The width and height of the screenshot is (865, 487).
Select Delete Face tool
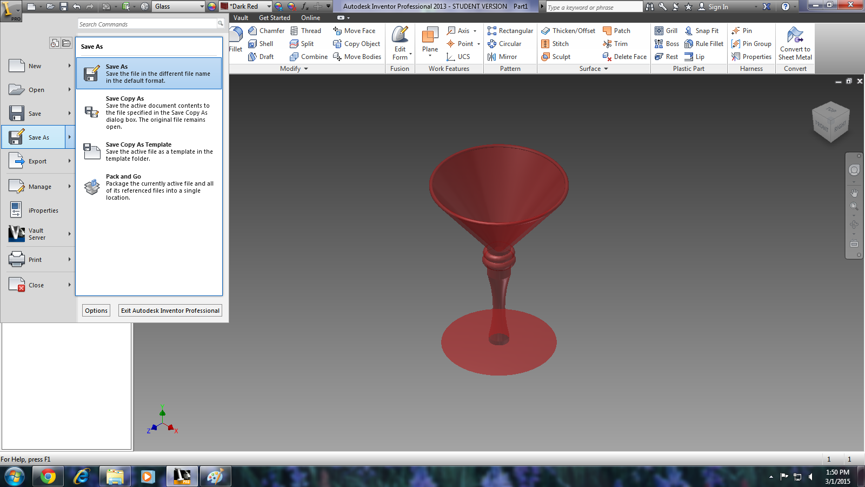click(x=624, y=57)
